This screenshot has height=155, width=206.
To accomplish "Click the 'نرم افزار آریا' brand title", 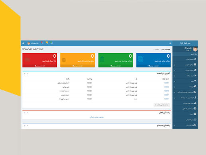I will click(185, 43).
